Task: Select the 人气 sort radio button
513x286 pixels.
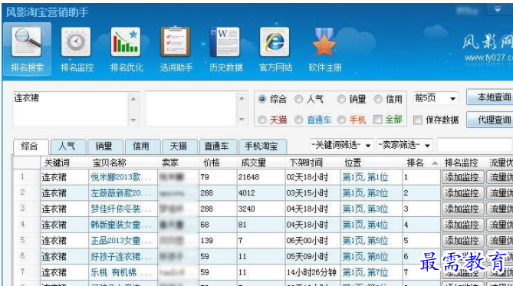Action: point(298,99)
